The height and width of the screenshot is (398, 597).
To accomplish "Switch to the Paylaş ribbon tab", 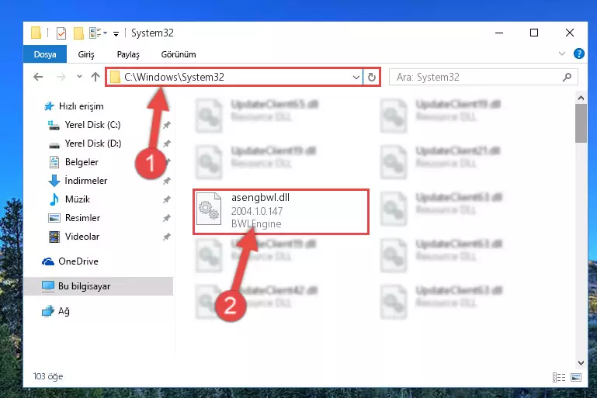I will tap(128, 54).
